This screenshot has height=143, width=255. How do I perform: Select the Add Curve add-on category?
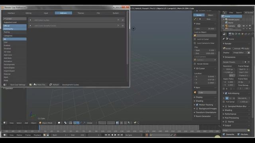click(15, 55)
